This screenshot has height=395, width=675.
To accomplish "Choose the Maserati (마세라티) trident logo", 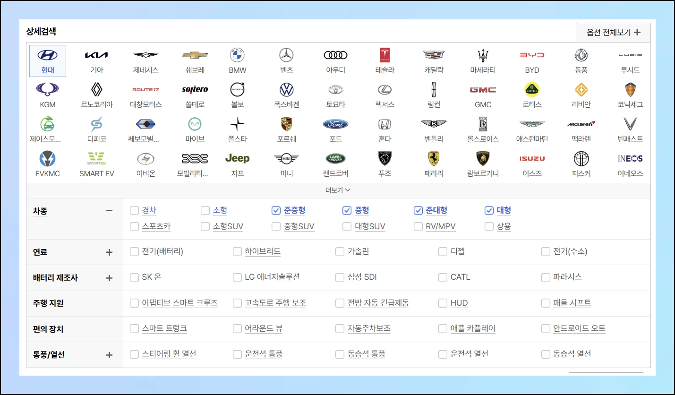I will (x=483, y=55).
